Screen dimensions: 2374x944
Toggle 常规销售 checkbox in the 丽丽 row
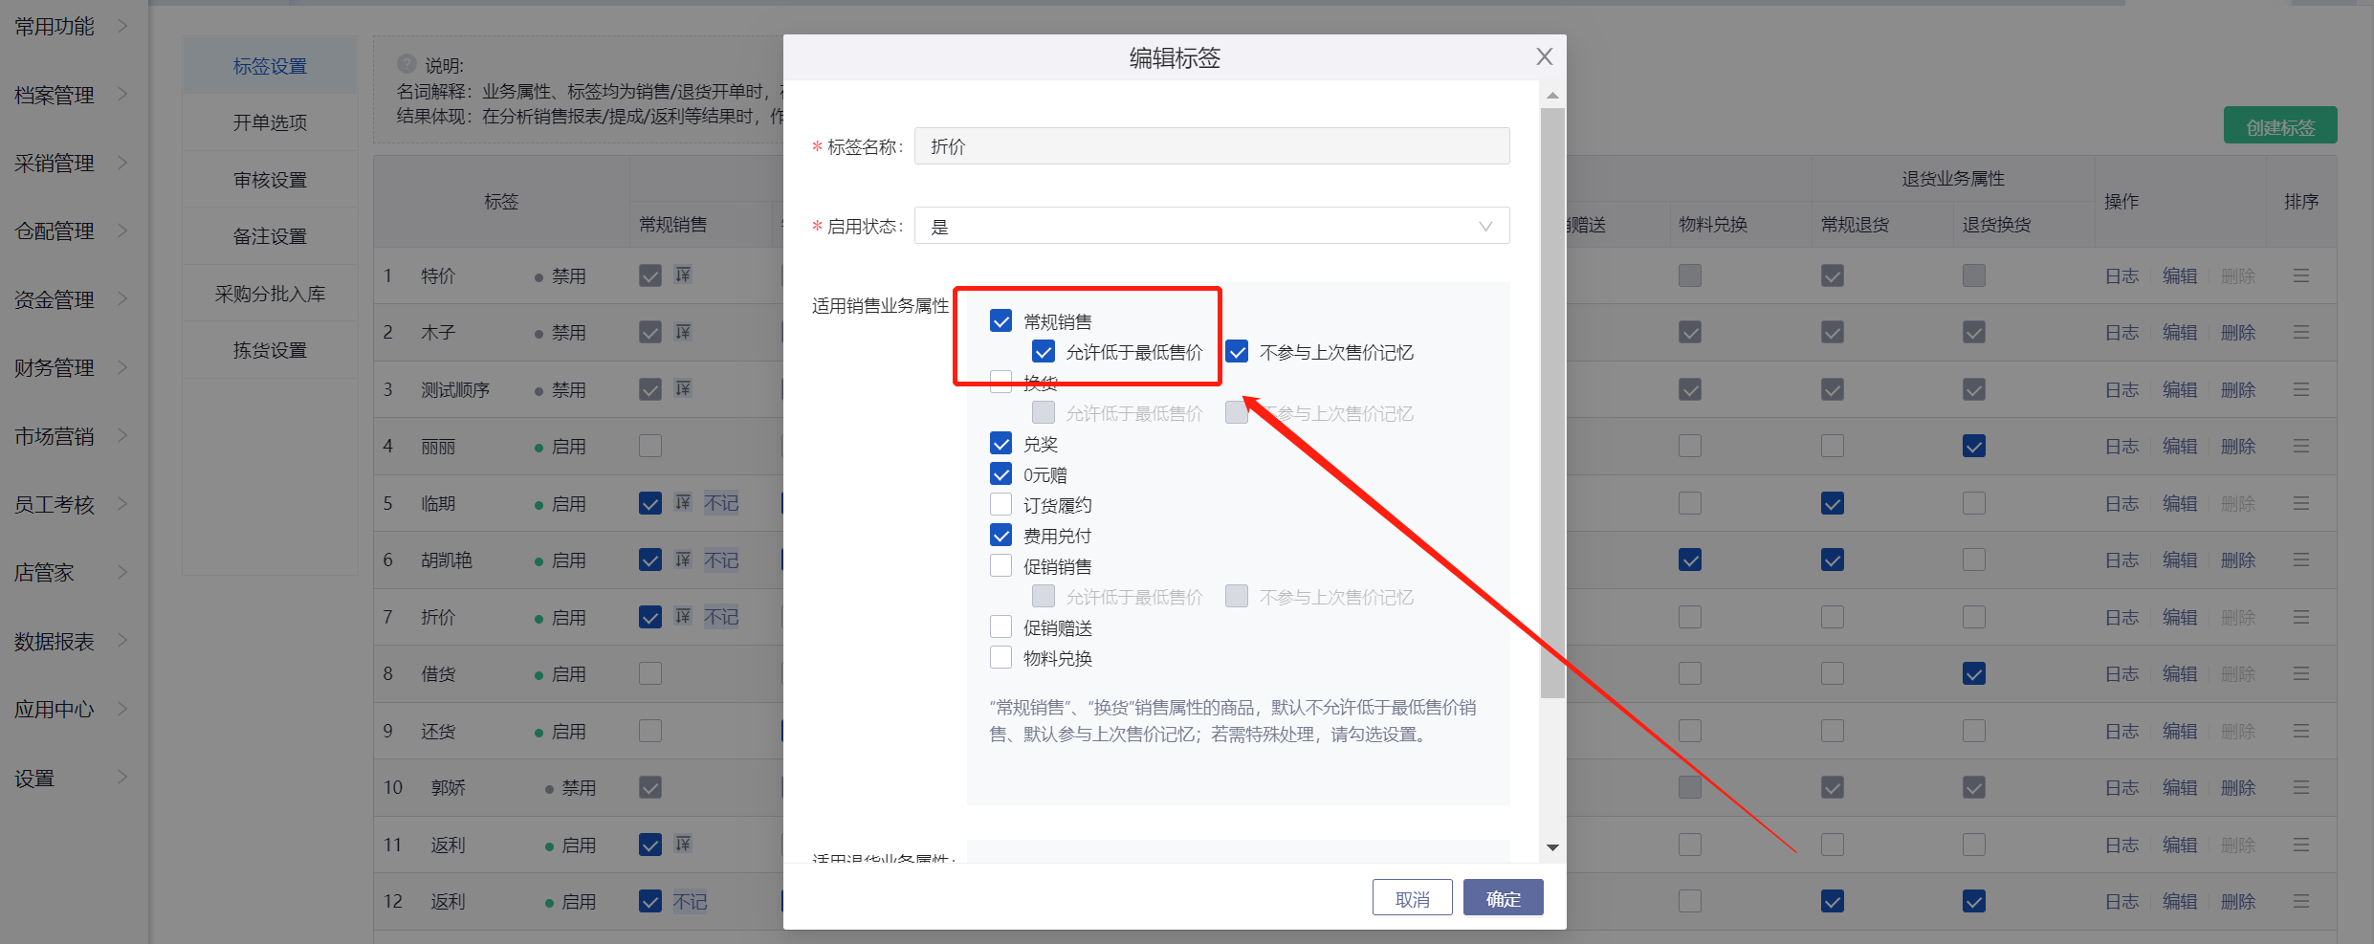tap(649, 446)
